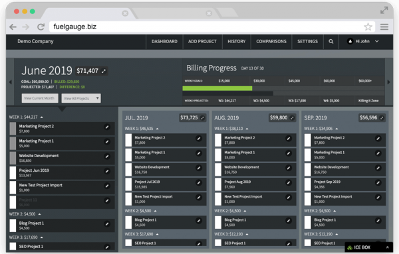Viewport: 399px width, 254px height.
Task: Toggle status box for Blog Project 1 in Aug. 2019
Action: 218,222
